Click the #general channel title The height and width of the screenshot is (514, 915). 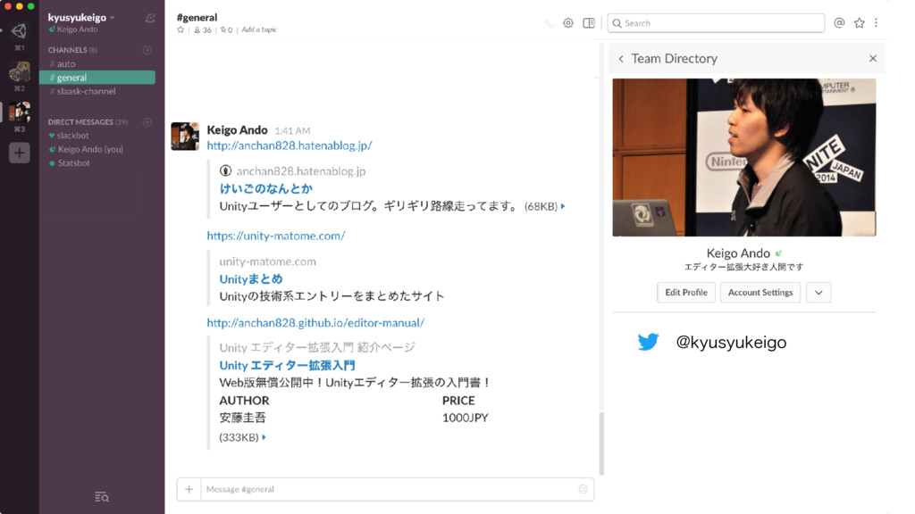click(x=197, y=18)
